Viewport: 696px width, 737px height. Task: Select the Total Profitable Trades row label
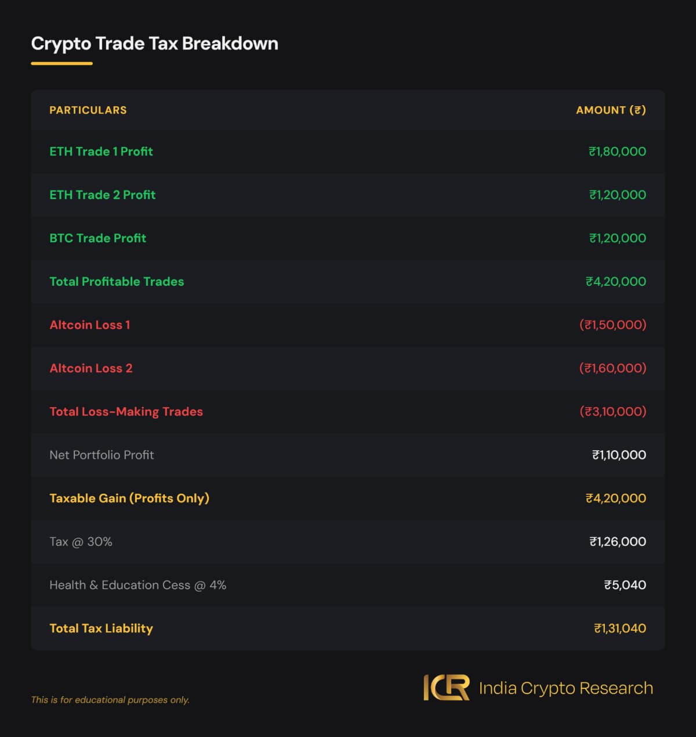click(x=117, y=282)
